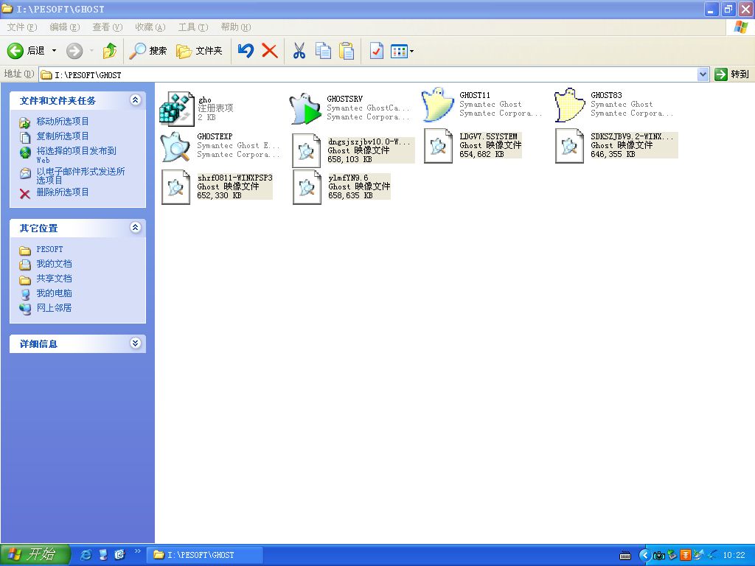Click the Paste clipboard icon
This screenshot has height=566, width=755.
[347, 51]
